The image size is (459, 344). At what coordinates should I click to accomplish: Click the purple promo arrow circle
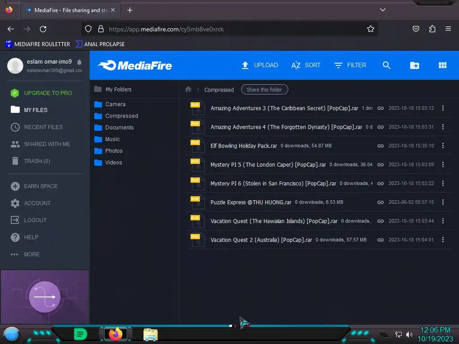45,297
